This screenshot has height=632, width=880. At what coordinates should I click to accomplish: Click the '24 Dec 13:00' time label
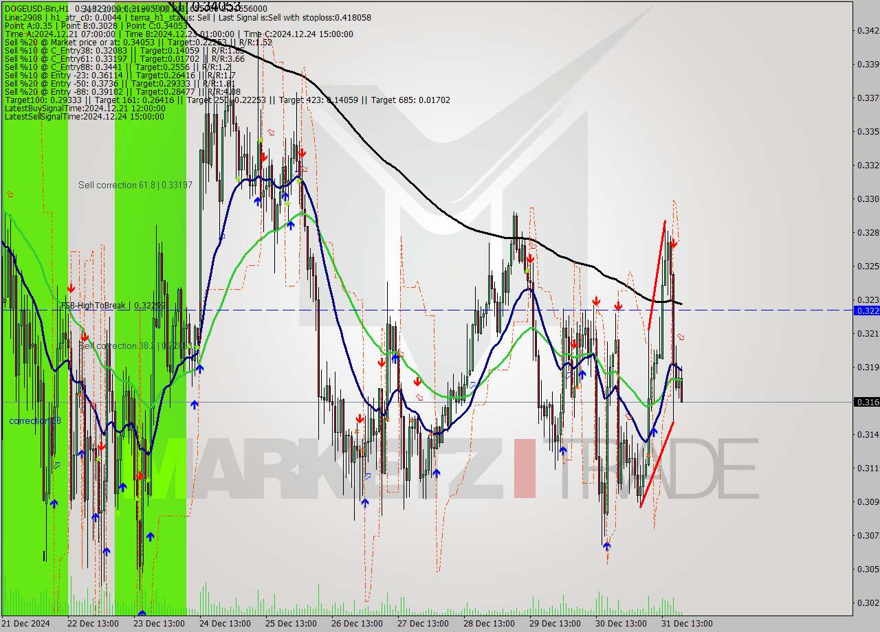click(x=225, y=624)
